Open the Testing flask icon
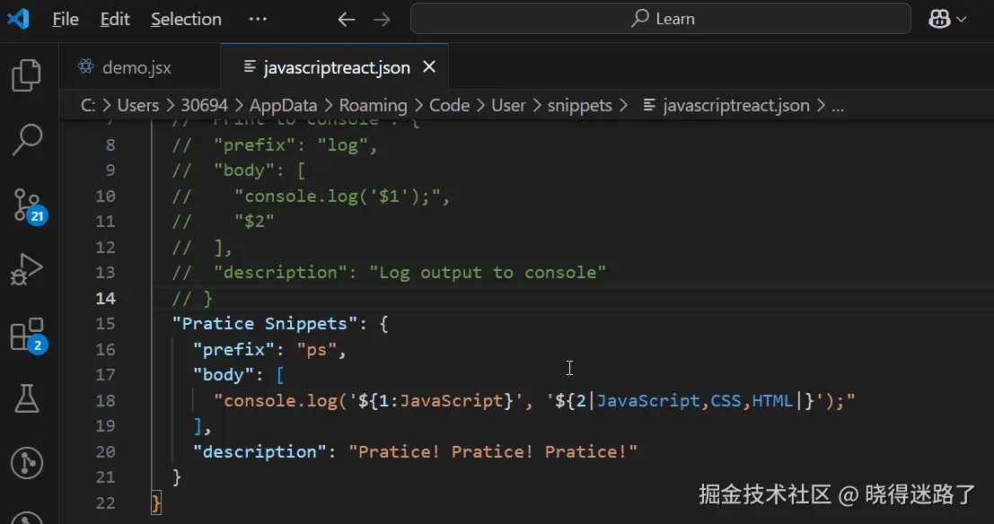This screenshot has width=994, height=524. (x=27, y=397)
